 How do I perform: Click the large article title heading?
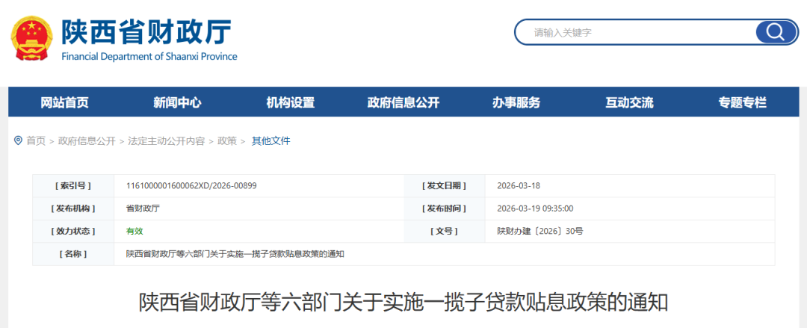click(x=403, y=303)
